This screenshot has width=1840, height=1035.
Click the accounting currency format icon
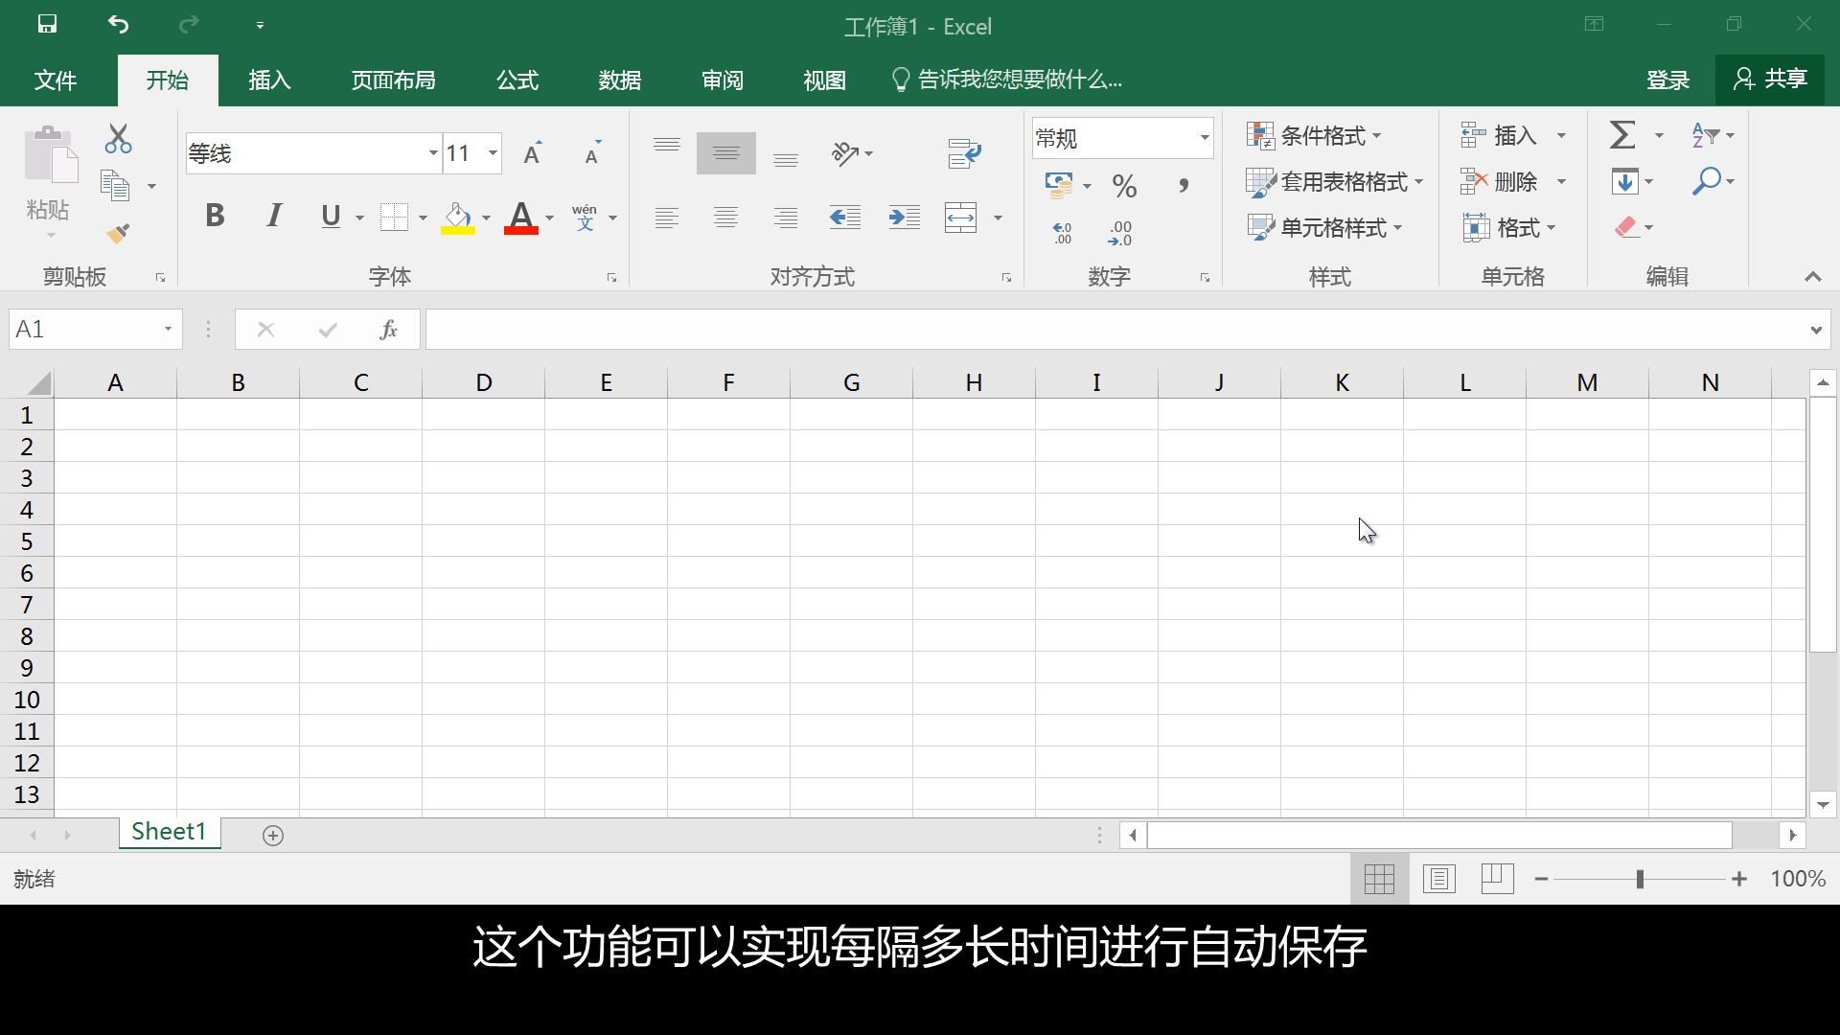click(x=1059, y=185)
